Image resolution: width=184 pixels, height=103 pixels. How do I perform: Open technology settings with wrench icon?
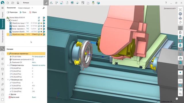coord(44,8)
